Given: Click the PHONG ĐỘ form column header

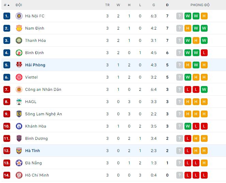Looking at the screenshot, I should [x=200, y=5].
